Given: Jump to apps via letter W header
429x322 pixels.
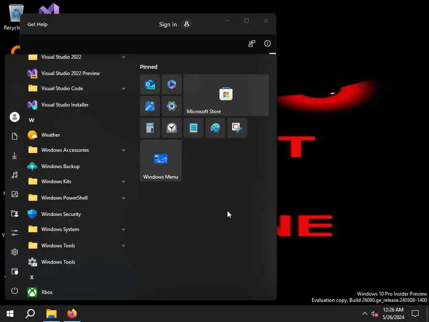Looking at the screenshot, I should click(x=32, y=120).
